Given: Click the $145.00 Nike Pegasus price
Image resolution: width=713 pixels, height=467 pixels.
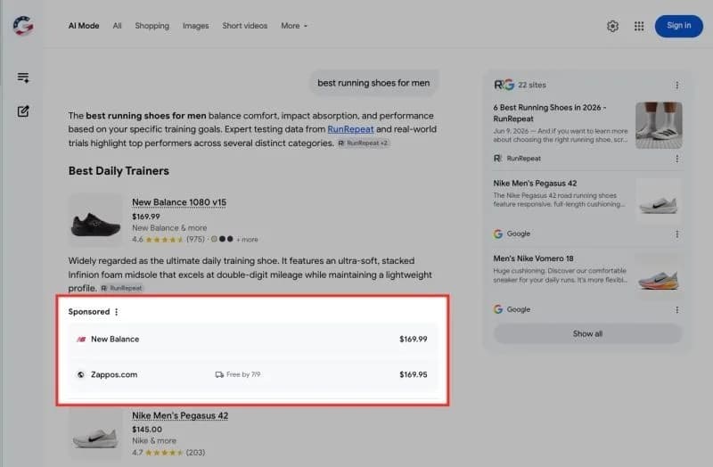Looking at the screenshot, I should 147,430.
